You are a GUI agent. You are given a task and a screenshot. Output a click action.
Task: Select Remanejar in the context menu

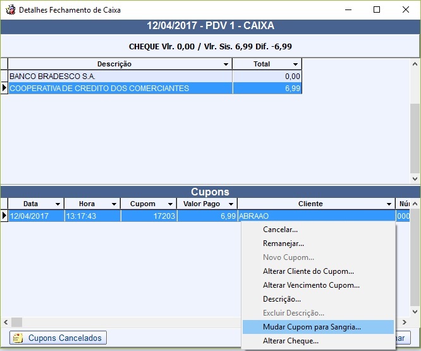point(283,243)
